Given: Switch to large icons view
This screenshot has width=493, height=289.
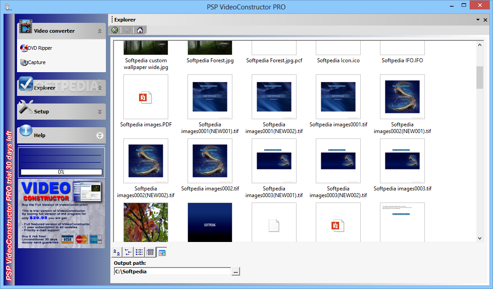Looking at the screenshot, I should coord(117,252).
